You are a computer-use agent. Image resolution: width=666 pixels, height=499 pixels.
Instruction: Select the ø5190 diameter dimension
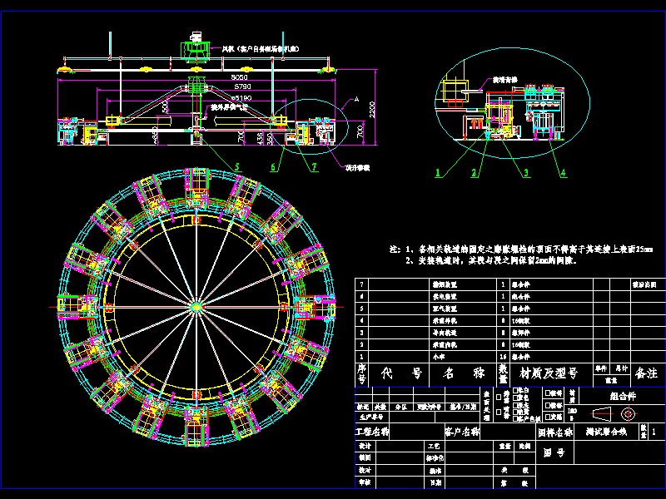(x=241, y=97)
